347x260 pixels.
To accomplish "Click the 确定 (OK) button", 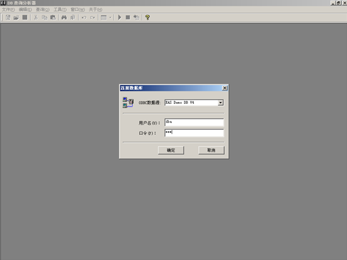I will point(171,150).
